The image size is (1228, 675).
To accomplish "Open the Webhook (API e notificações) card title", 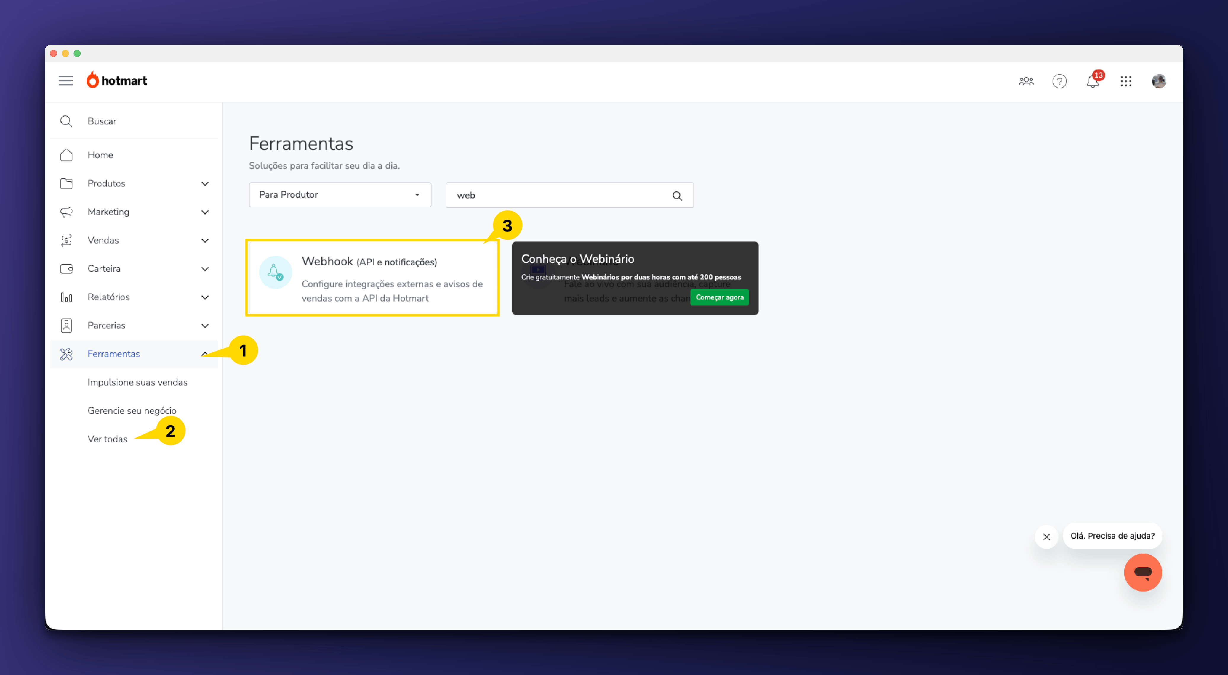I will coord(369,261).
